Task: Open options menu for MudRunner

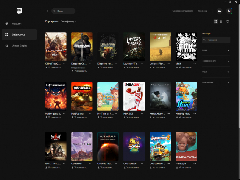Action: coord(90,113)
